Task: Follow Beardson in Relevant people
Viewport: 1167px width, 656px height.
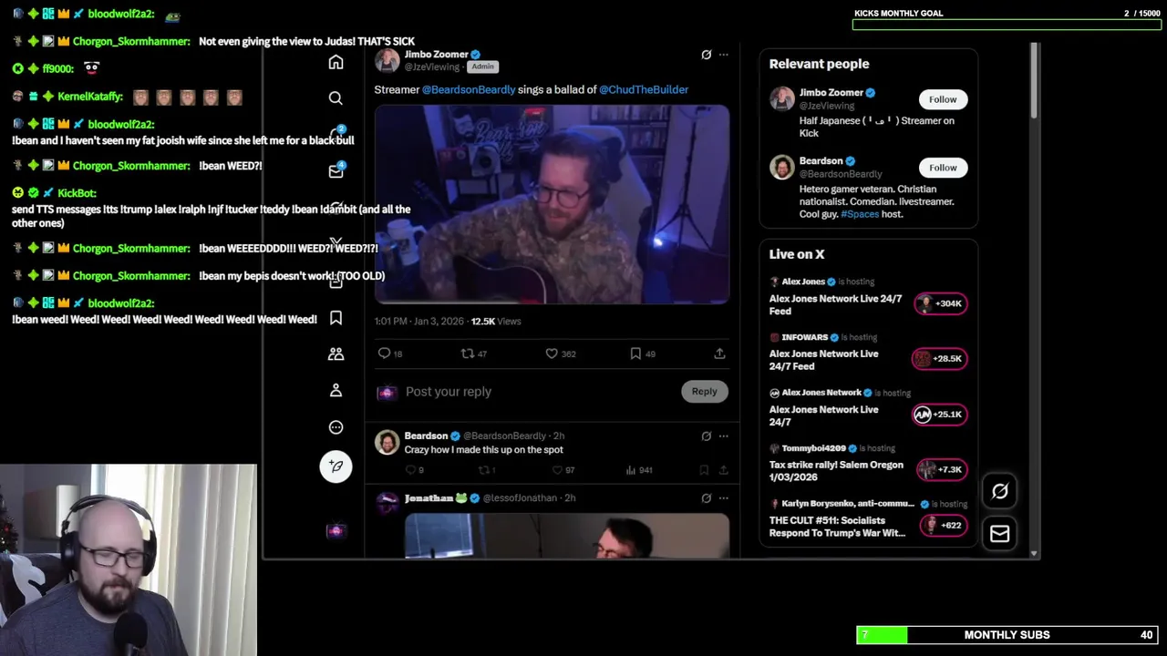Action: click(943, 168)
